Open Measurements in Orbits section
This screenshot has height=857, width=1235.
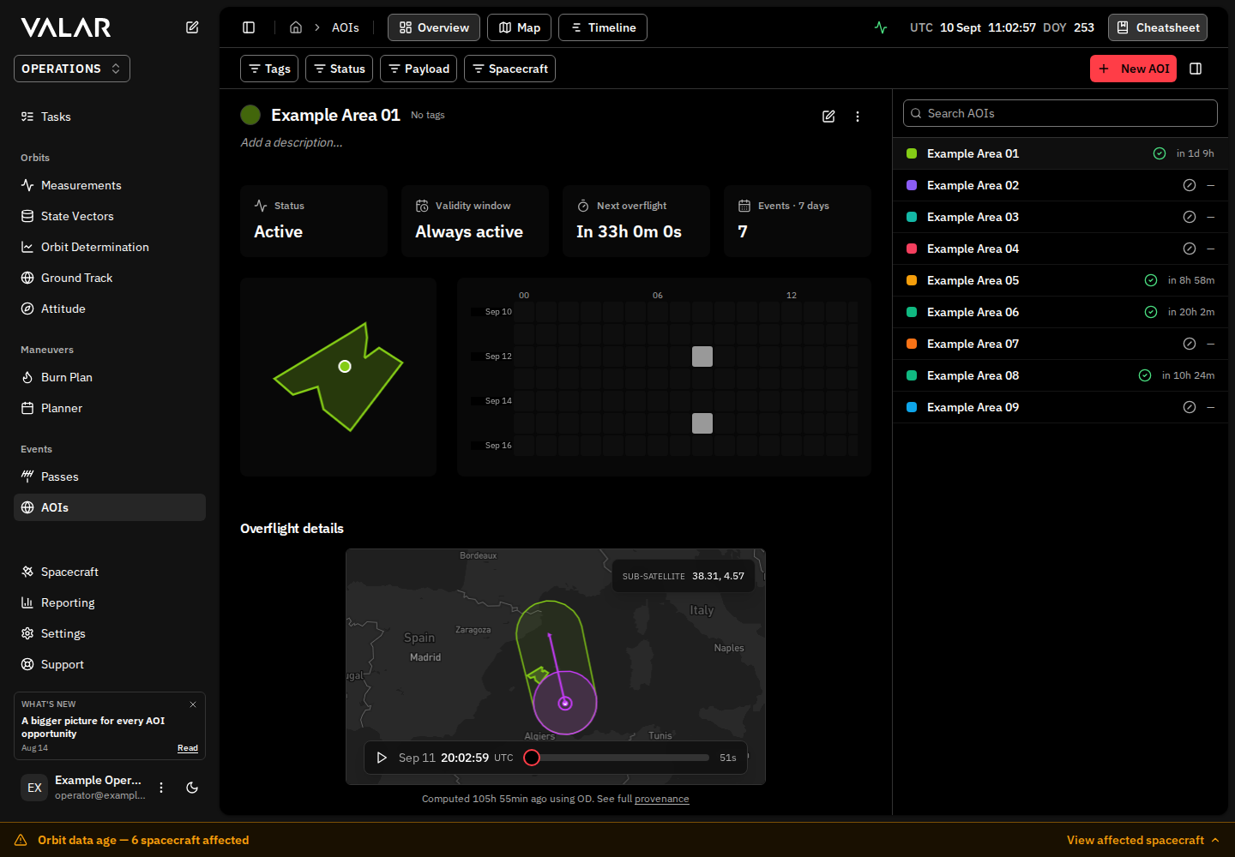(110, 185)
